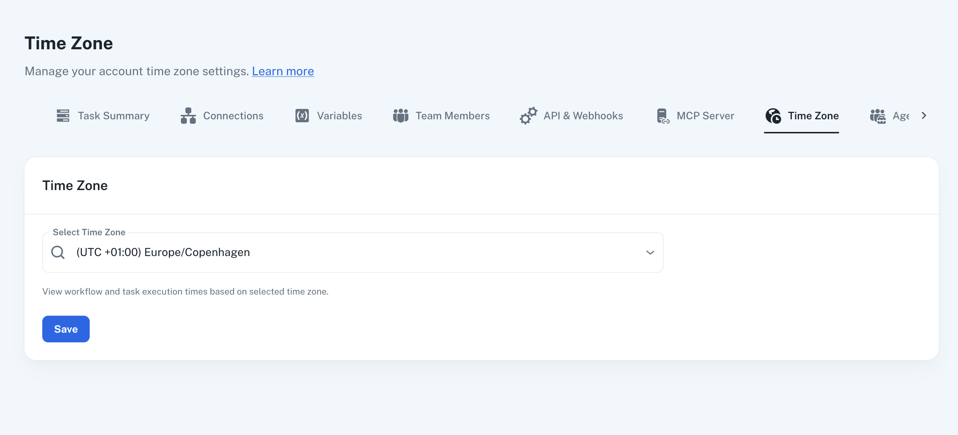Open the Connections tab
958x435 pixels.
(x=233, y=116)
